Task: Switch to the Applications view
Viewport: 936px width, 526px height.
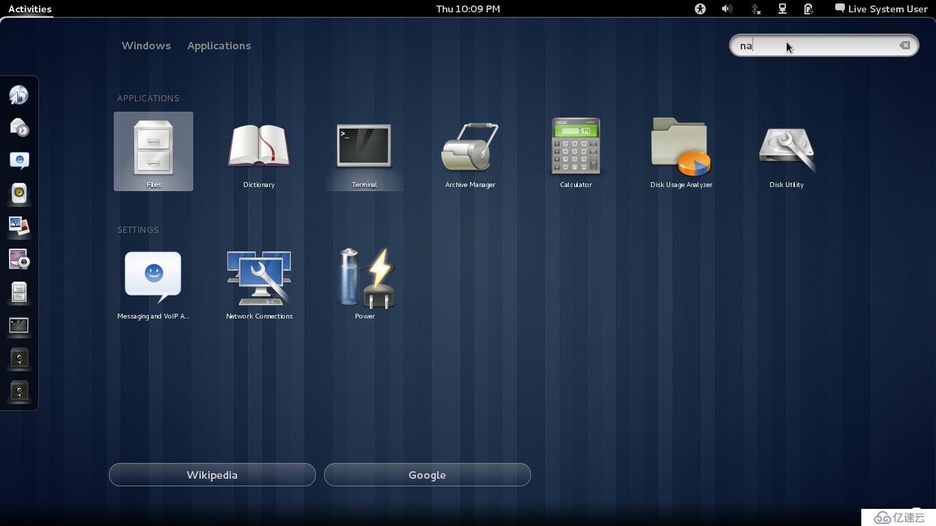Action: (219, 46)
